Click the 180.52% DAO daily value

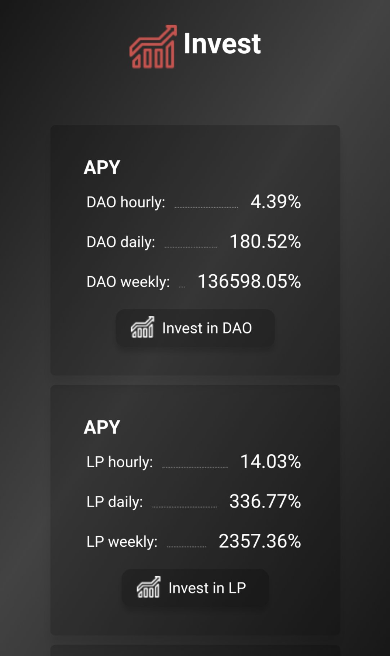265,242
